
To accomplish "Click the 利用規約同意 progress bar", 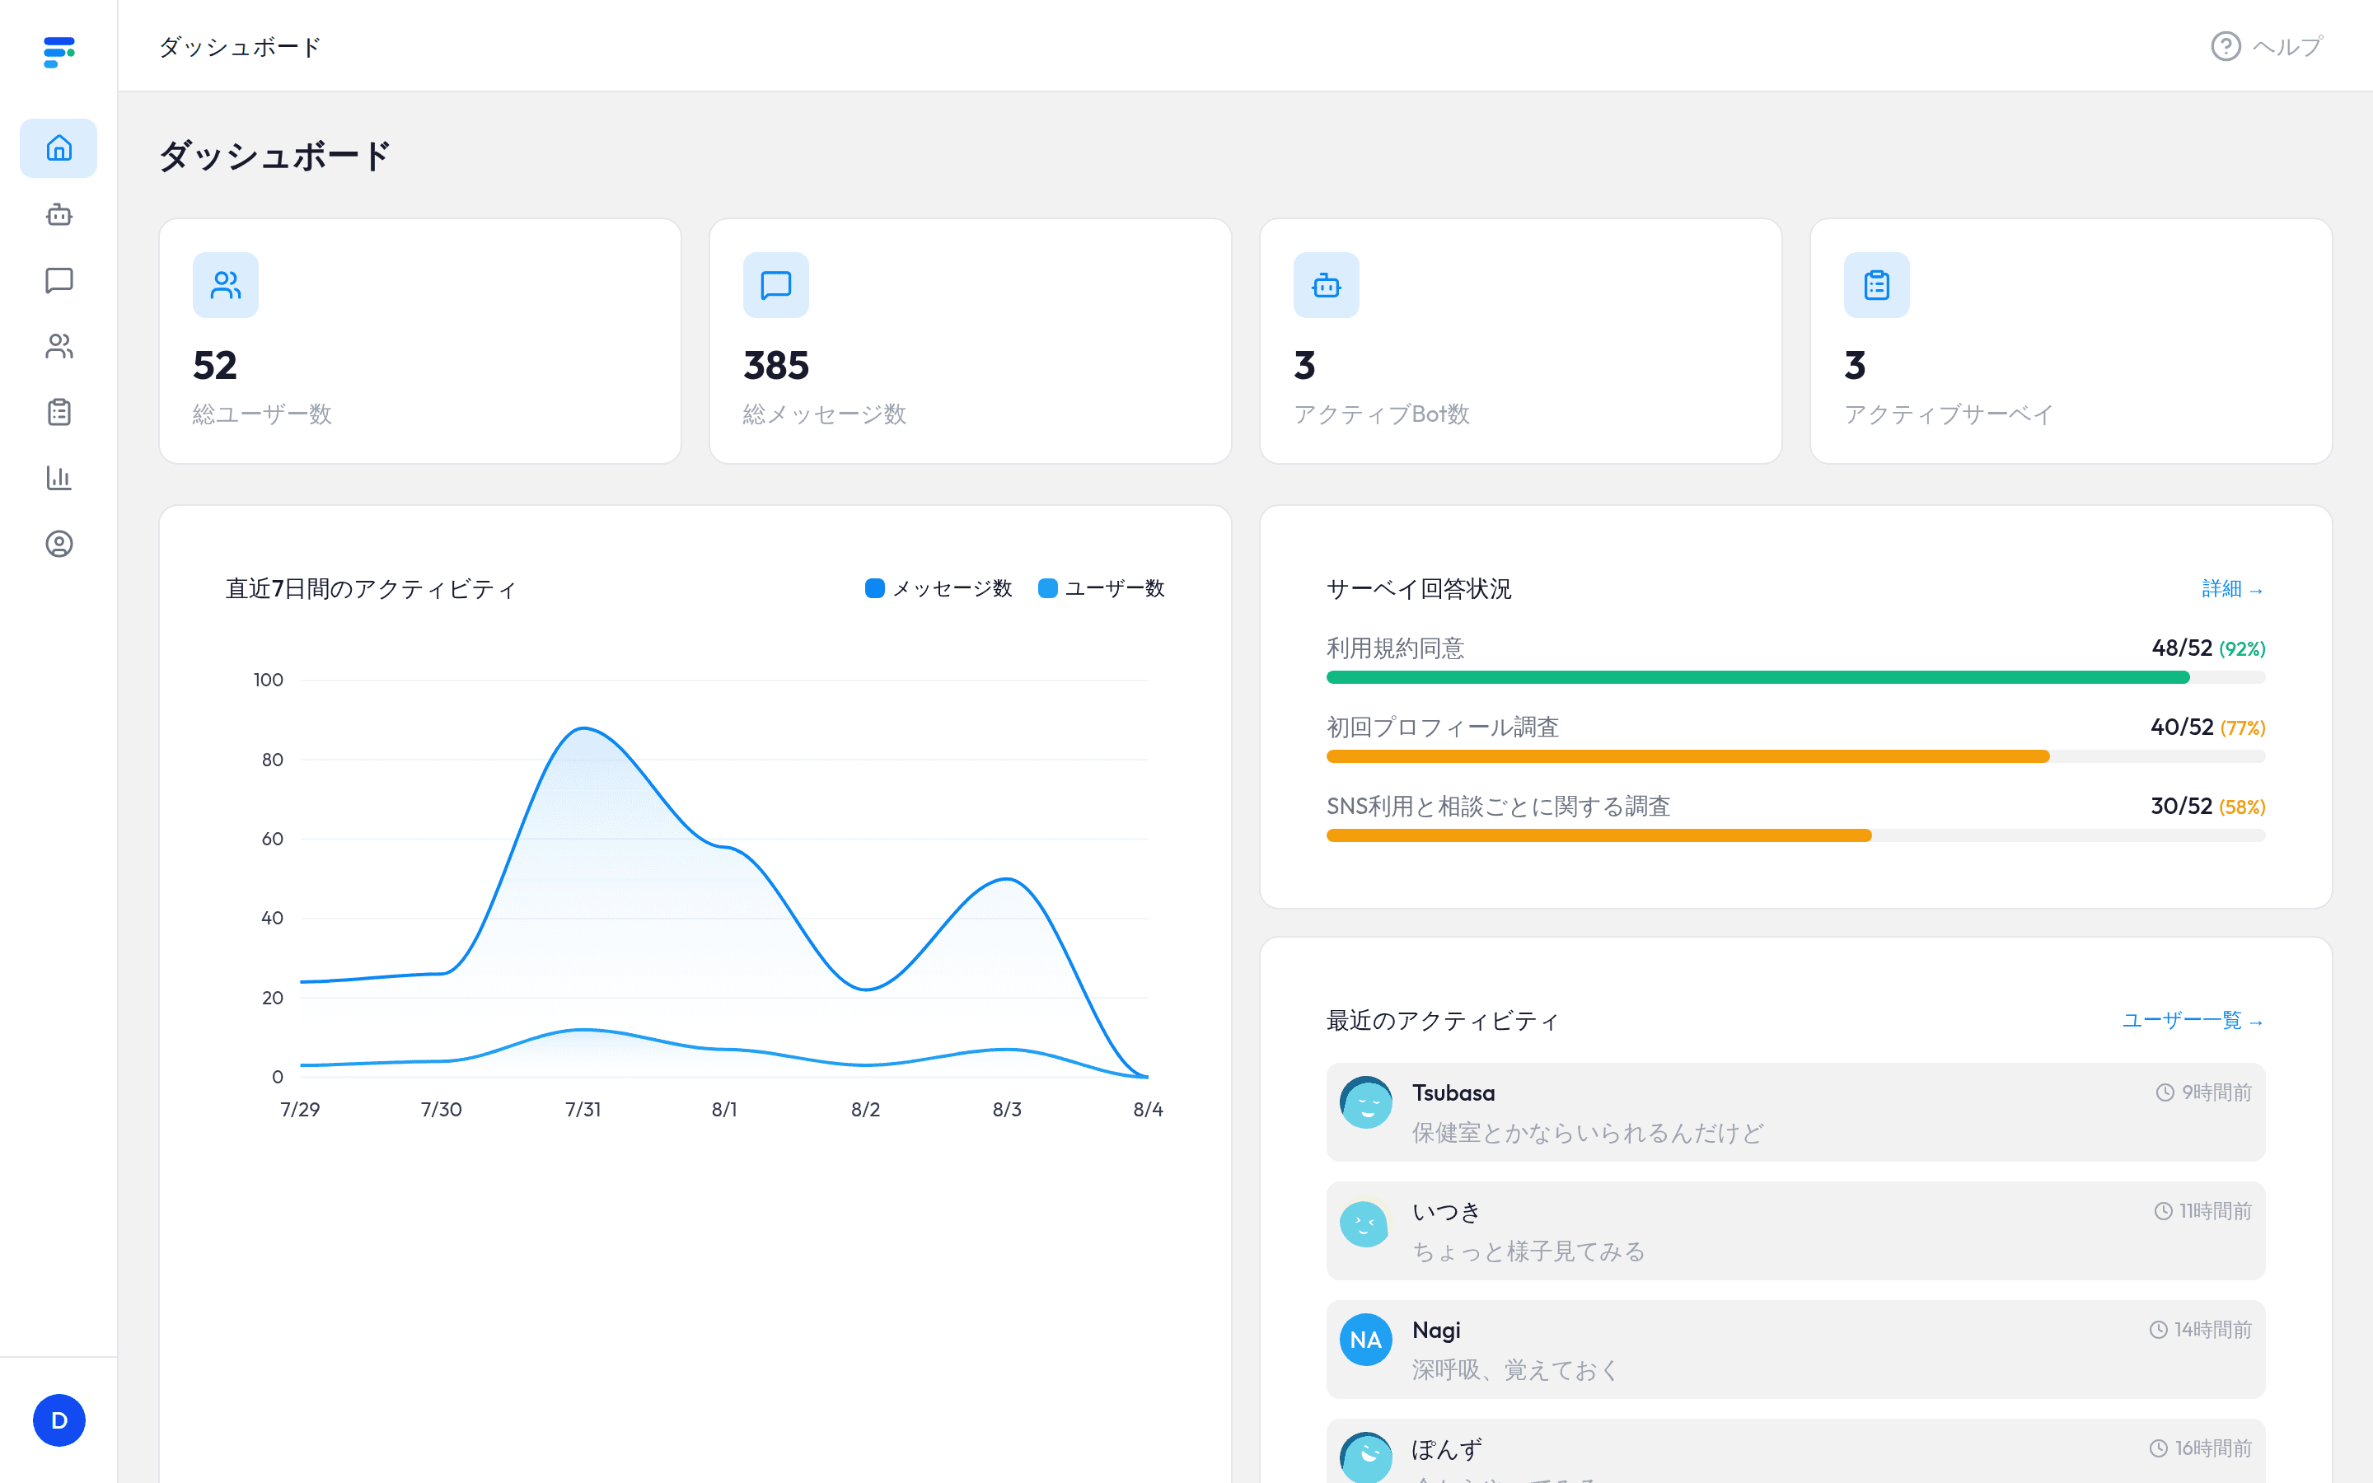I will tap(1795, 676).
